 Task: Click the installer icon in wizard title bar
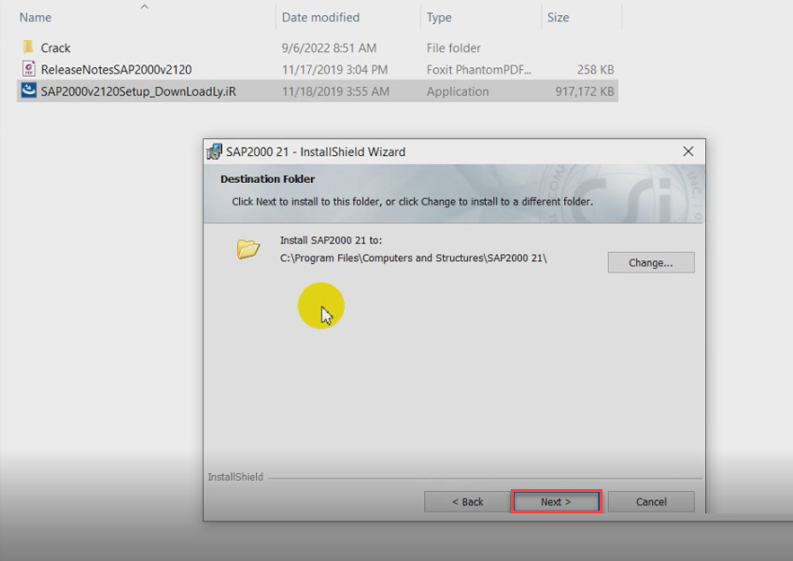pos(215,151)
